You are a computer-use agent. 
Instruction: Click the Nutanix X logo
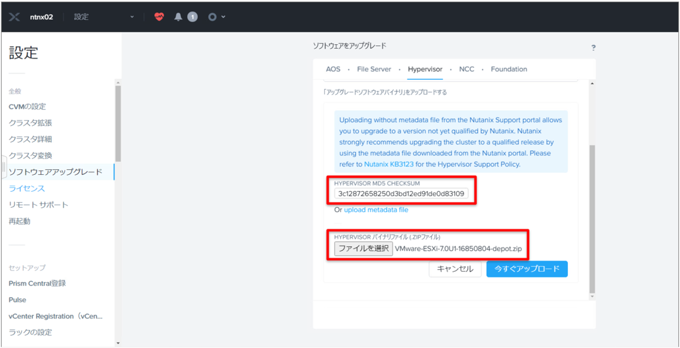15,17
